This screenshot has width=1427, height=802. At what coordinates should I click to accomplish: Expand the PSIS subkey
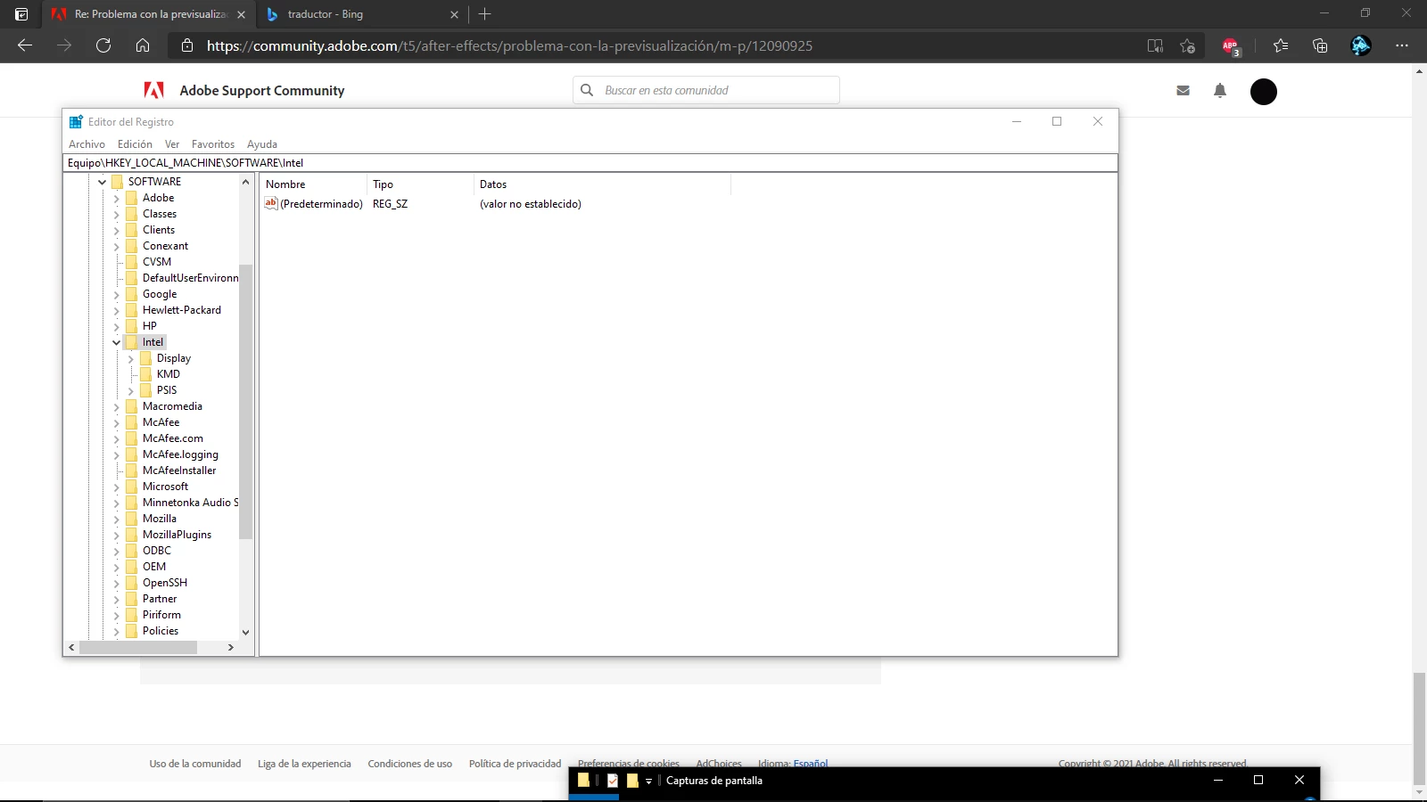click(x=130, y=390)
